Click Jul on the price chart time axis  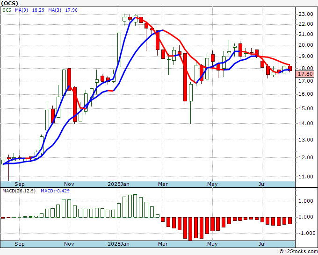(262, 184)
